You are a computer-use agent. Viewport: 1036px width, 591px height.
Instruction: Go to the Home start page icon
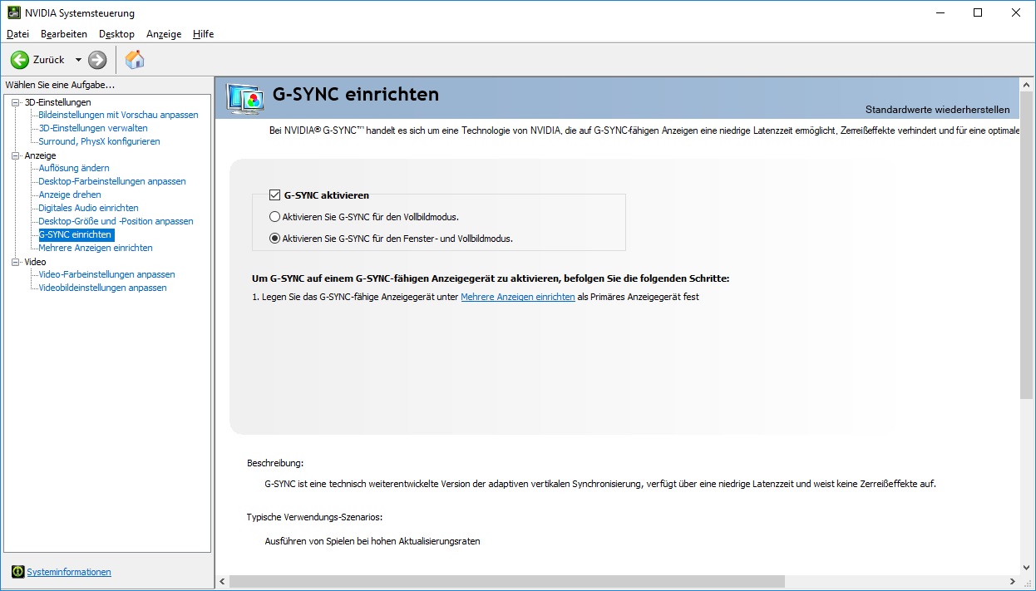point(135,60)
